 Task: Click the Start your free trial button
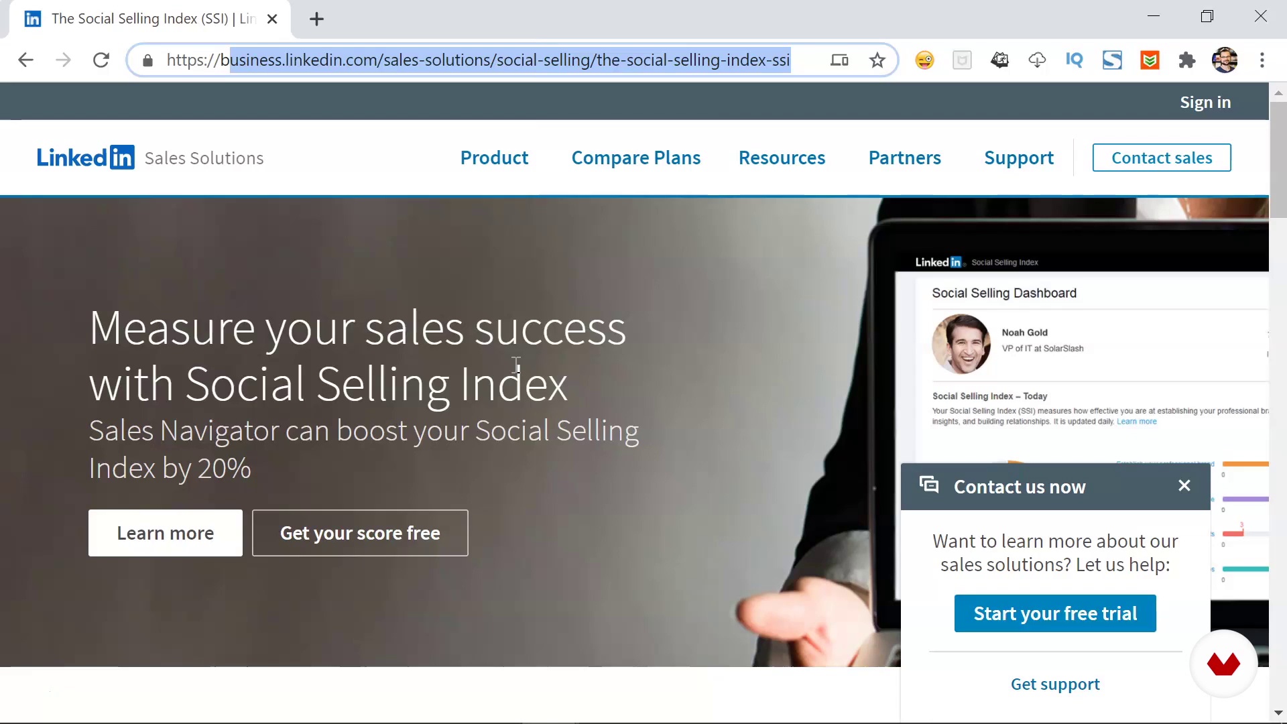[1055, 613]
